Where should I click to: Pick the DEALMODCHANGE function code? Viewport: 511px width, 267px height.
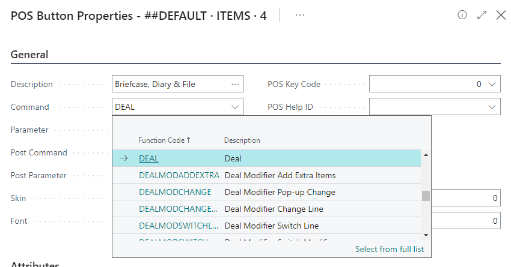[175, 192]
